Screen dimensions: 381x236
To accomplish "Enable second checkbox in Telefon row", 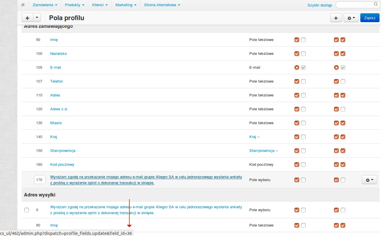I will tap(303, 81).
